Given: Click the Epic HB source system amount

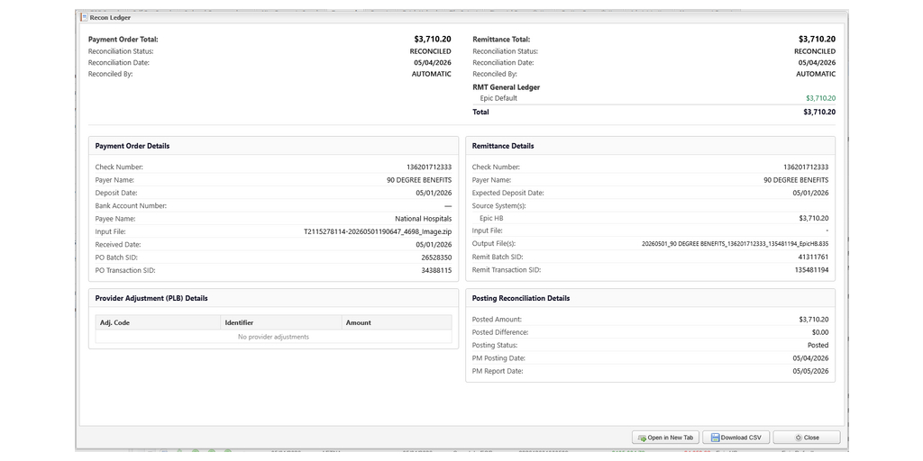Looking at the screenshot, I should pos(814,218).
